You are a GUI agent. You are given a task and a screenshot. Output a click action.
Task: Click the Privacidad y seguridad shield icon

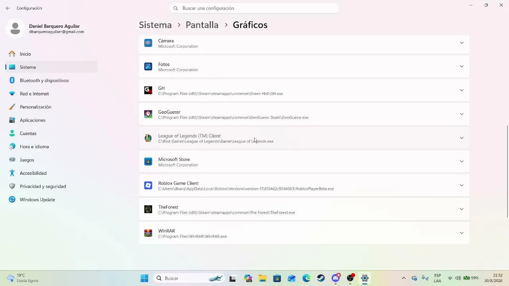coord(12,186)
